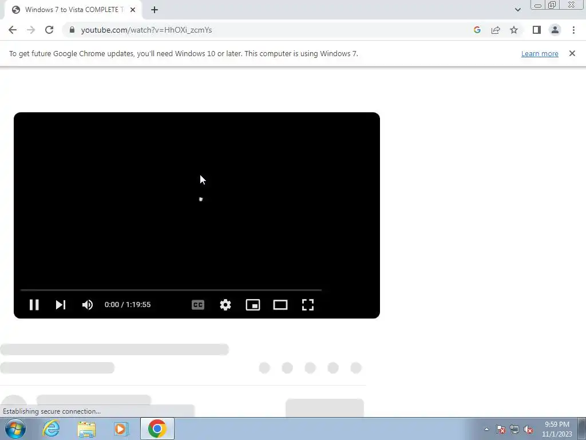Dismiss the Chrome updates notification bar
Viewport: 586px width, 440px height.
[x=572, y=53]
